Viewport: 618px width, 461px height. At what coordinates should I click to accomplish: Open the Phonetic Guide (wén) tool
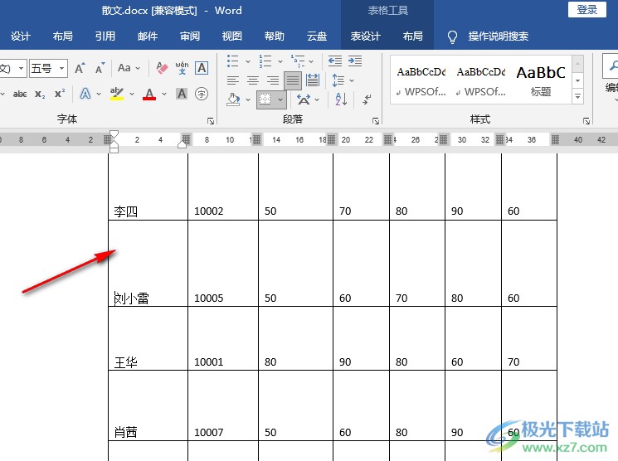[x=182, y=68]
